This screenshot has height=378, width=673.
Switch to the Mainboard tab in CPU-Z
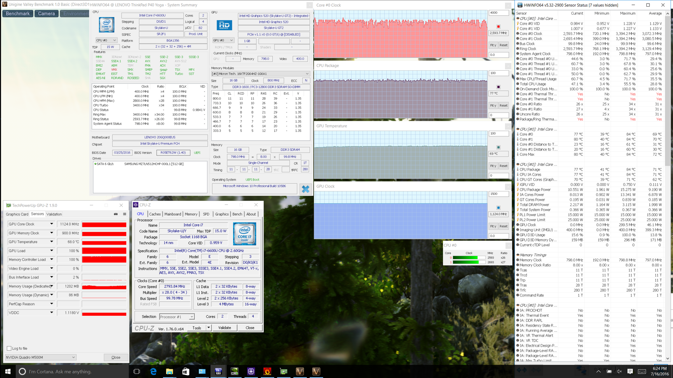click(172, 214)
